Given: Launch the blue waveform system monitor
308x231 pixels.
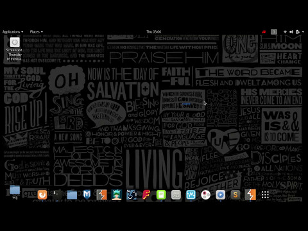Looking at the screenshot, I should point(191,195).
